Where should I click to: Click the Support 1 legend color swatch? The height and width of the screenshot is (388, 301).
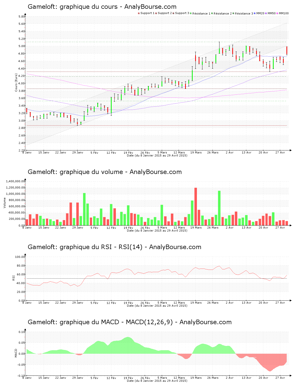[x=139, y=13]
